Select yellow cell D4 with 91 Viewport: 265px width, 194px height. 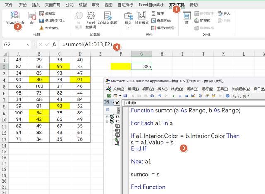point(80,80)
